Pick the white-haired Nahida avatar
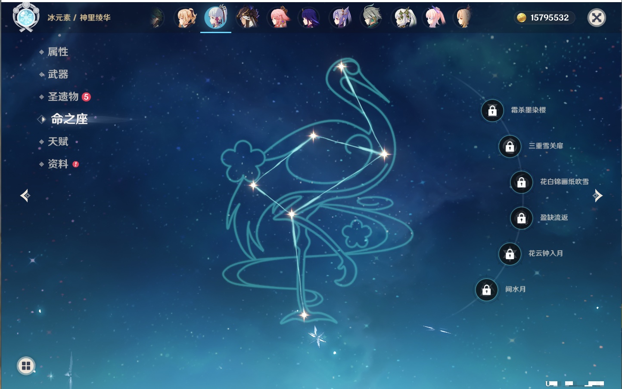Image resolution: width=622 pixels, height=389 pixels. [403, 18]
